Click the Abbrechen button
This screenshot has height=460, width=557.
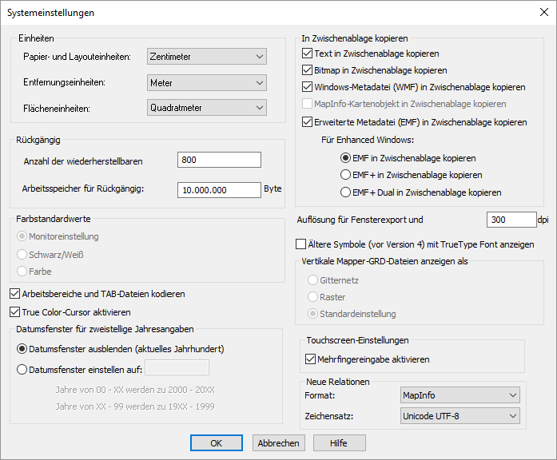(278, 443)
